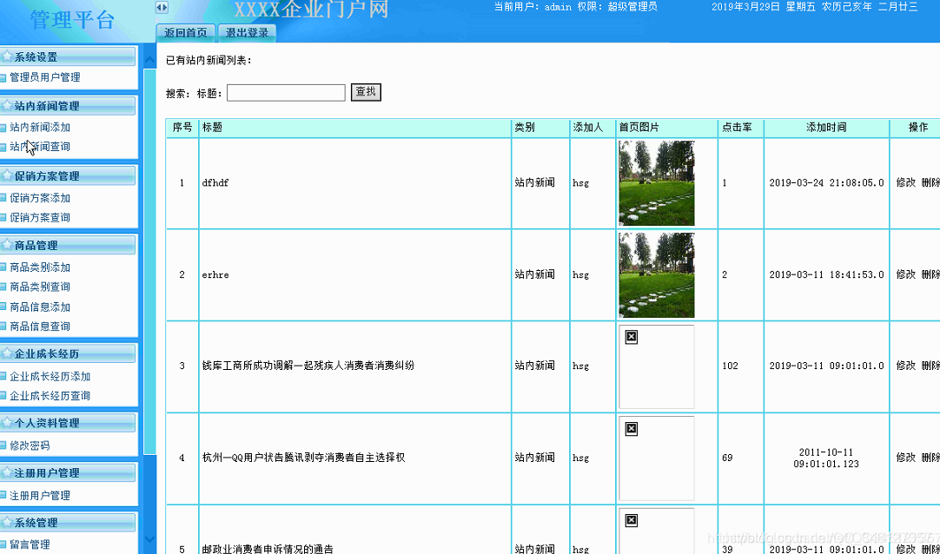940x554 pixels.
Task: Open 促销方案添加 in sidebar
Action: pos(40,198)
